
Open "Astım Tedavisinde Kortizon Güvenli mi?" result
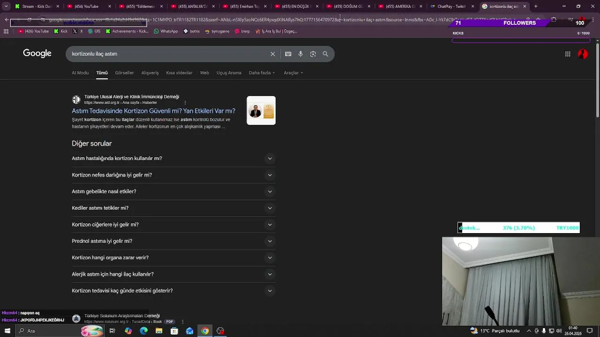pyautogui.click(x=153, y=111)
